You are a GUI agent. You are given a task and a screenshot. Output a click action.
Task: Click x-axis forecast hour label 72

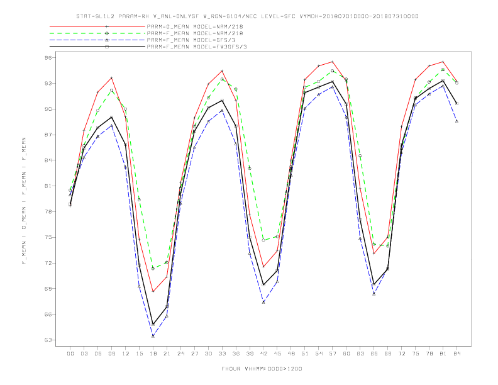click(x=402, y=354)
